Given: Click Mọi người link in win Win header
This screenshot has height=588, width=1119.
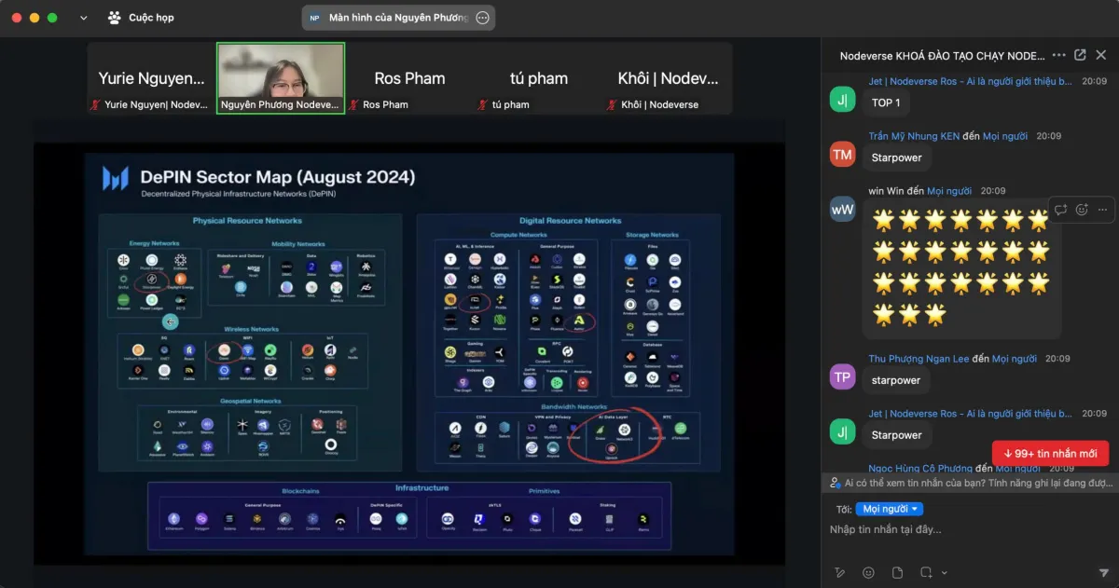Looking at the screenshot, I should [x=948, y=191].
